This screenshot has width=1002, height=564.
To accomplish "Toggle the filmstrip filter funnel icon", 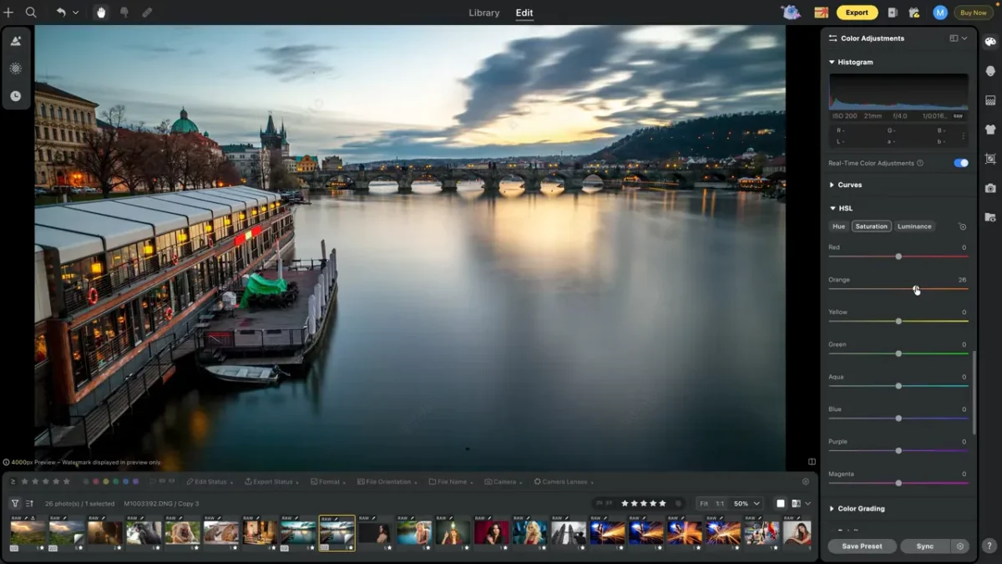I will click(x=15, y=504).
